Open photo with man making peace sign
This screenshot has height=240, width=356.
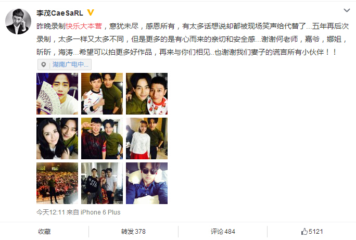(102, 138)
